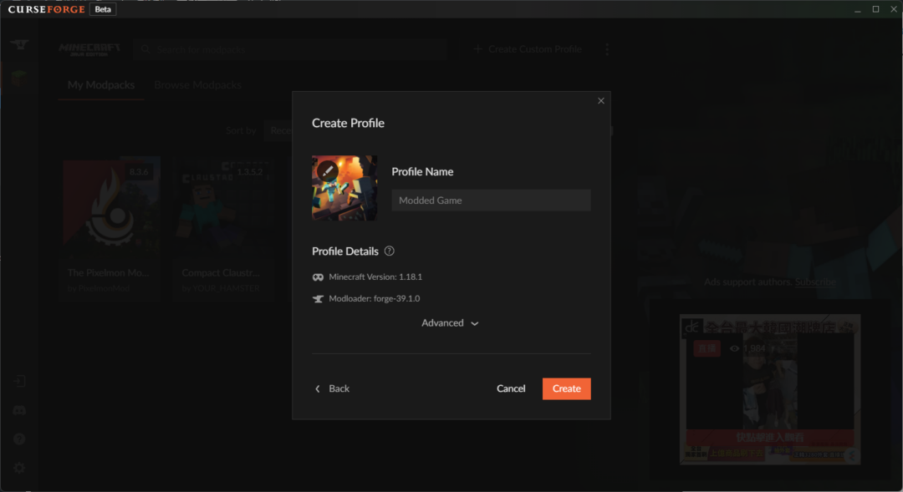The height and width of the screenshot is (492, 903).
Task: Click the Subscribe link
Action: [x=815, y=282]
